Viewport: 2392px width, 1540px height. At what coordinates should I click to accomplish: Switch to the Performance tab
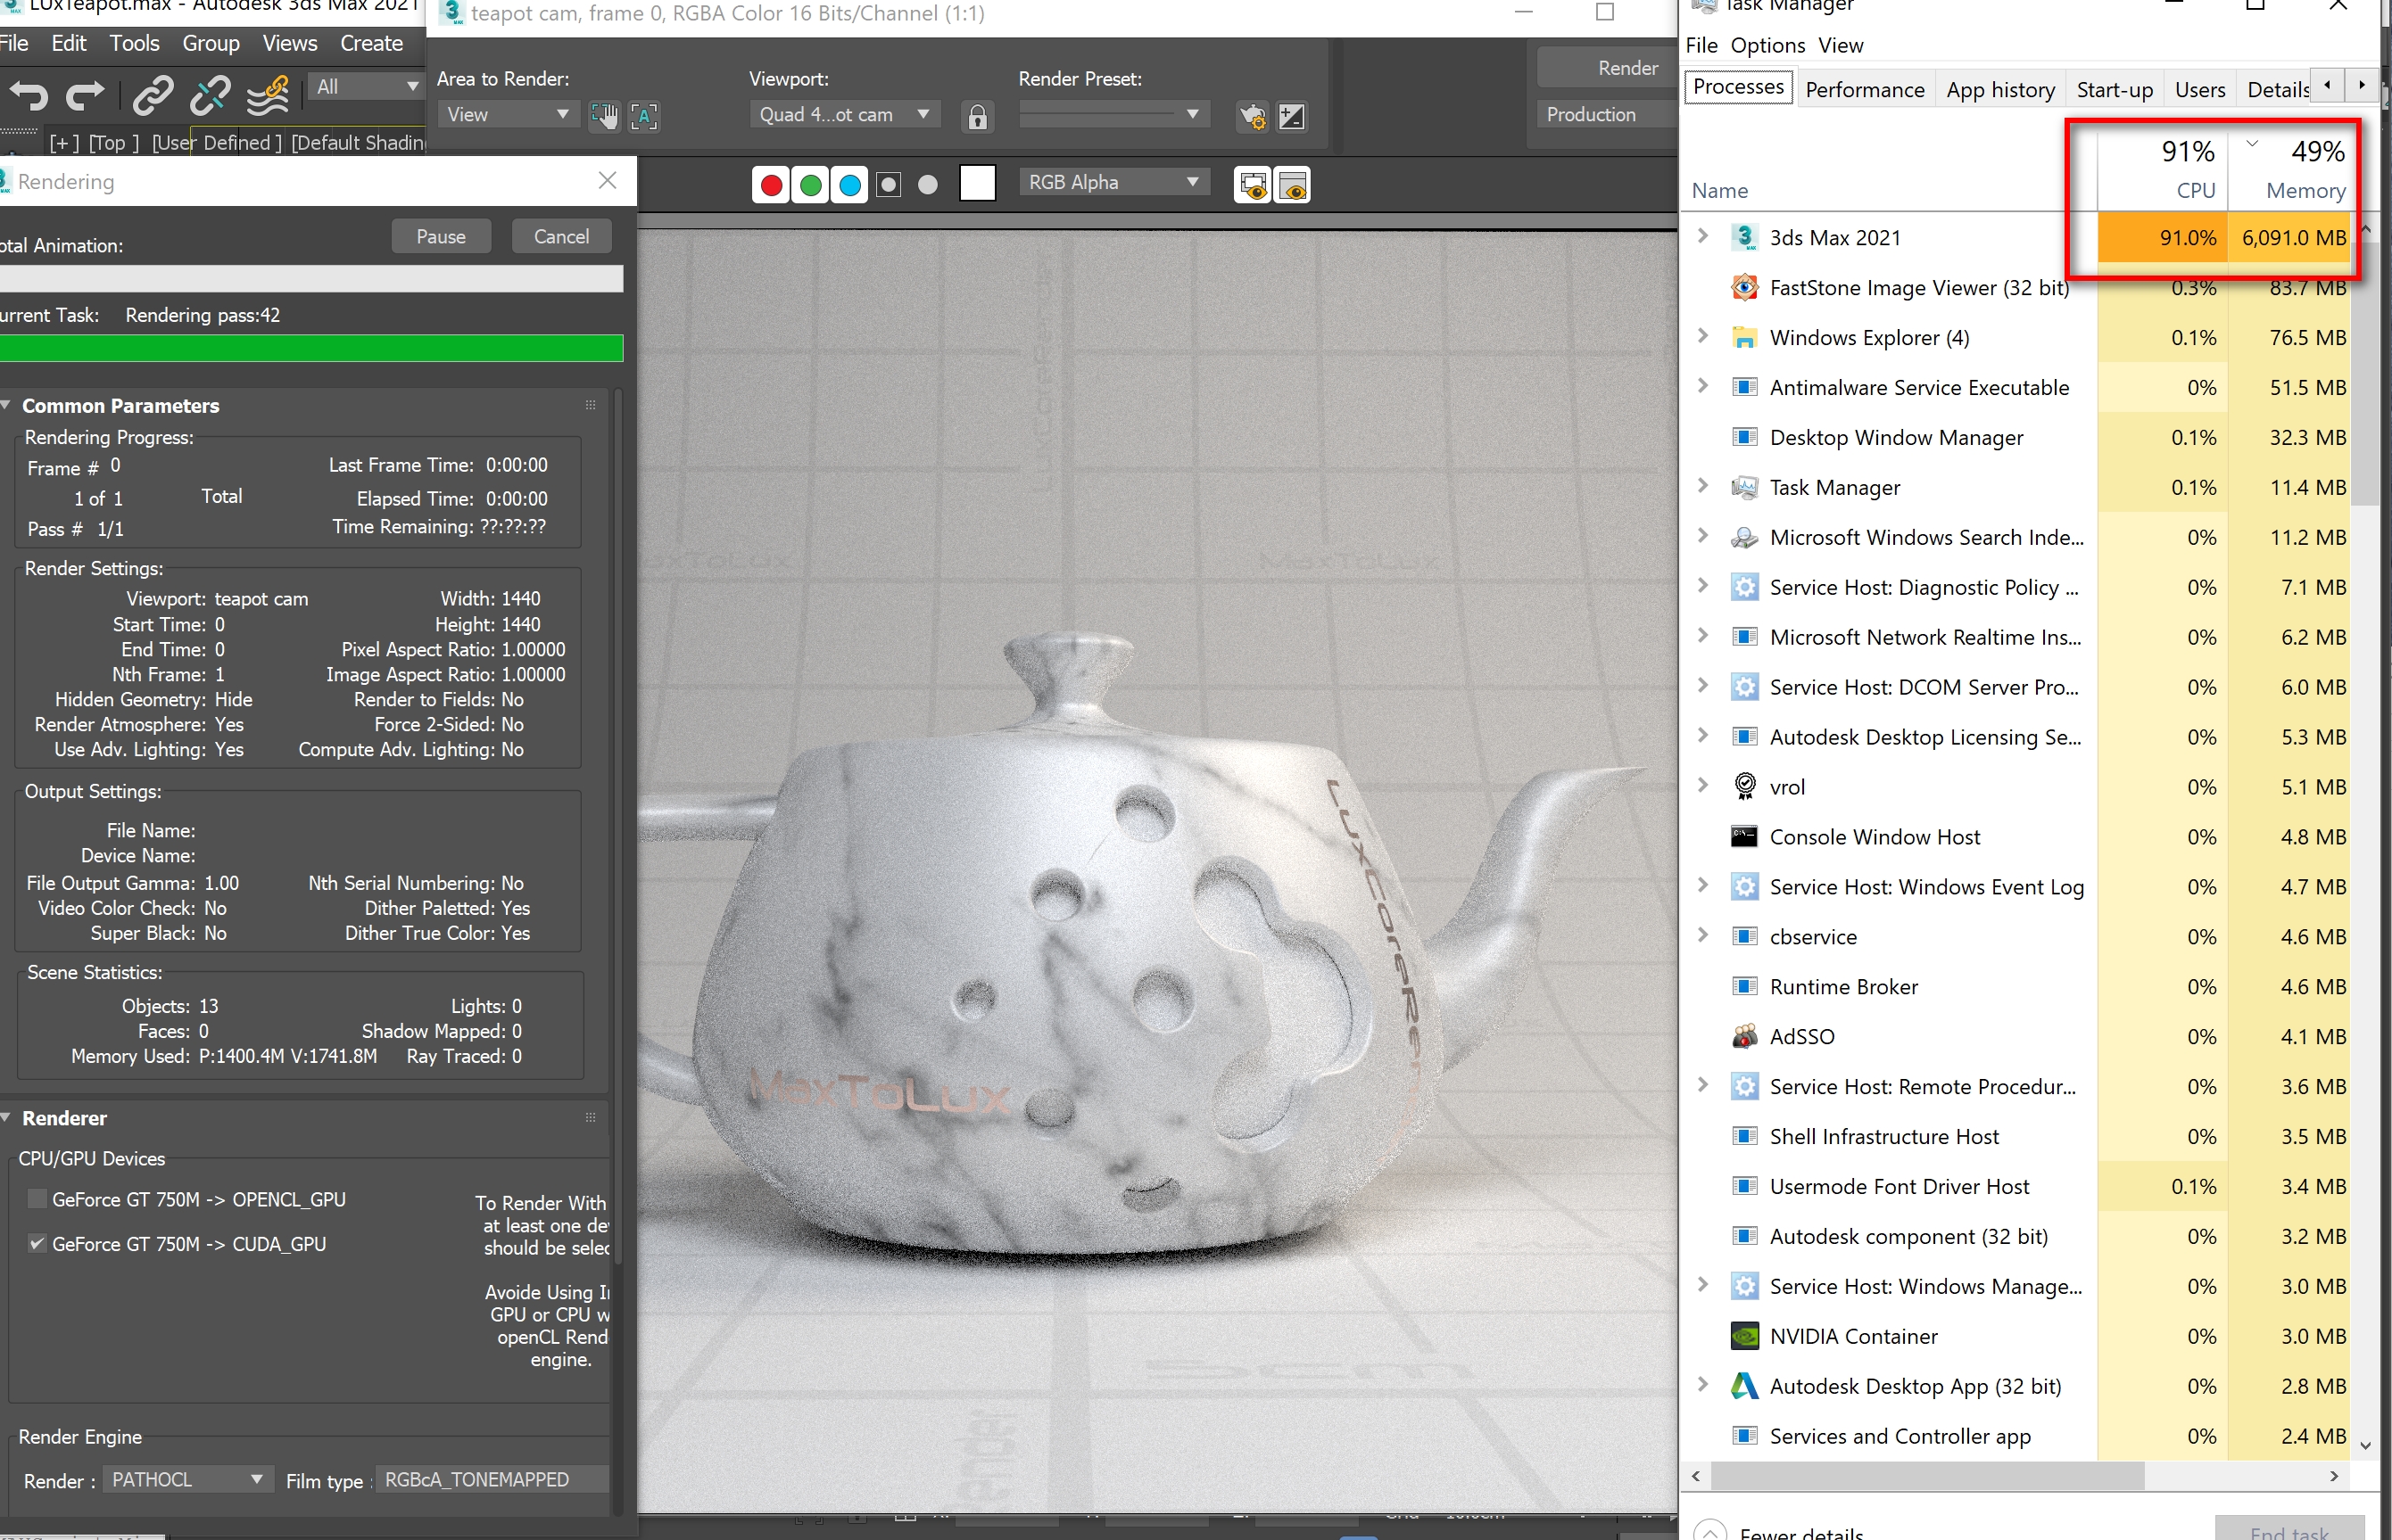(x=1864, y=90)
